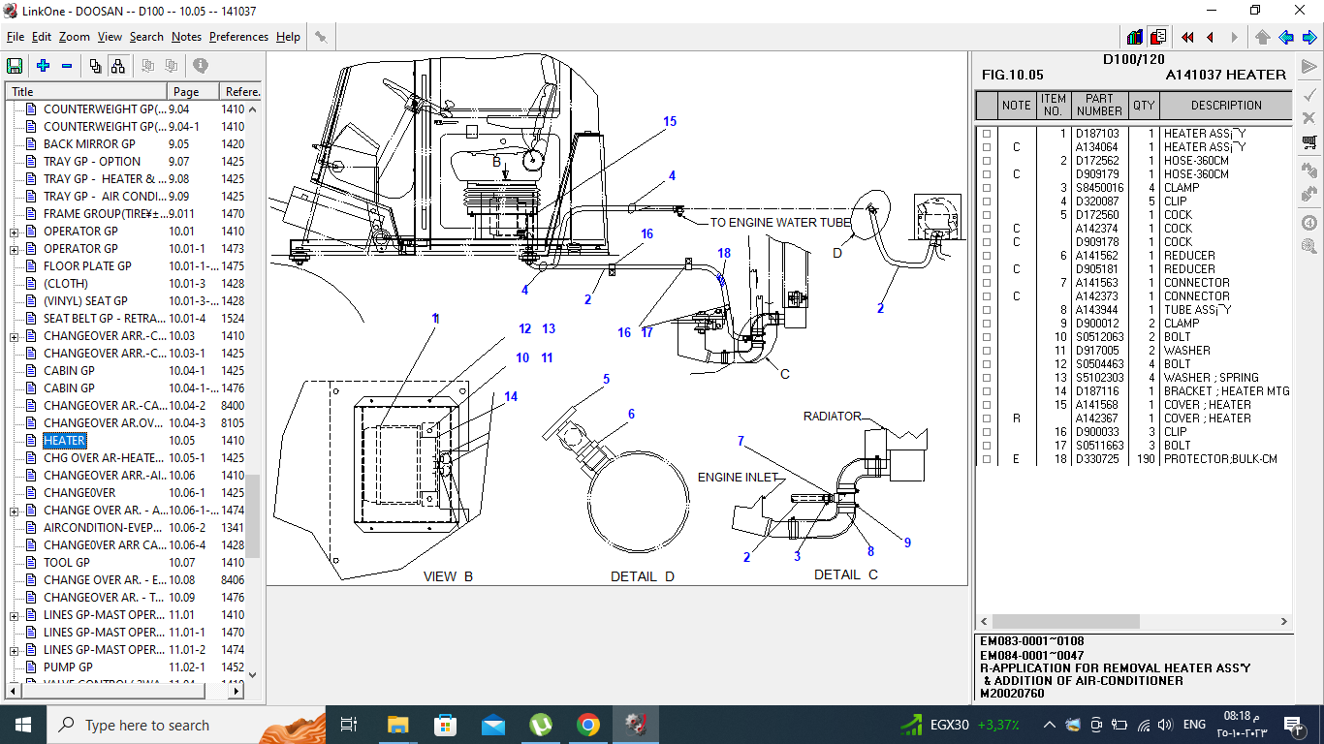Screen dimensions: 1324x744
Task: Check the box for A143944 TUBE ASS'Y
Action: [987, 310]
